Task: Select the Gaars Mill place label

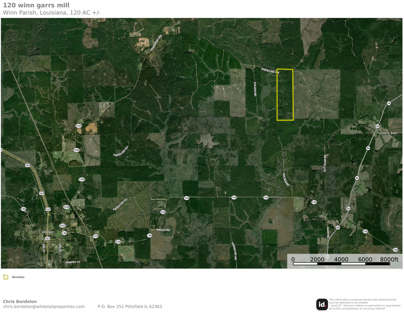Action: (x=387, y=133)
